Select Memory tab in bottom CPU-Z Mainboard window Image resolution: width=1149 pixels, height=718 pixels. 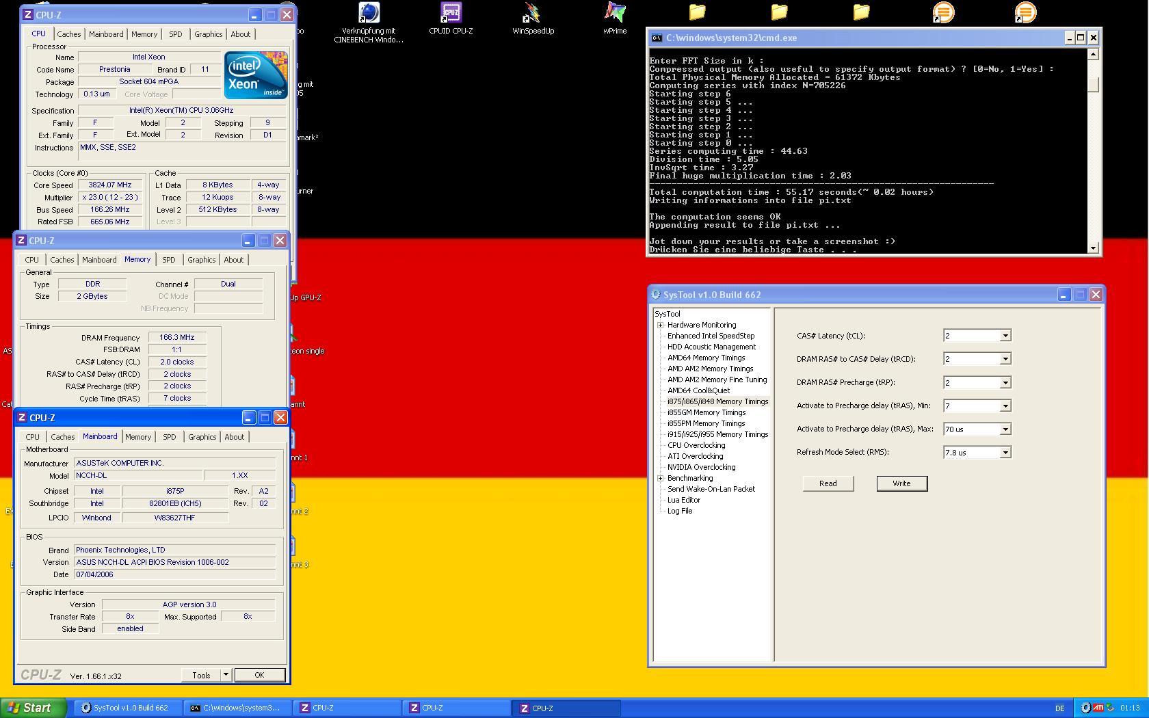(x=138, y=437)
